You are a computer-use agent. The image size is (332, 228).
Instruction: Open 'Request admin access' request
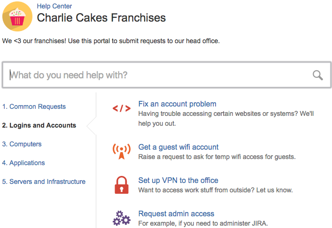click(176, 213)
